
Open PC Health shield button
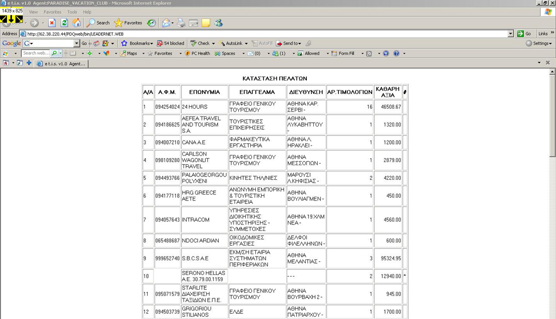point(198,54)
